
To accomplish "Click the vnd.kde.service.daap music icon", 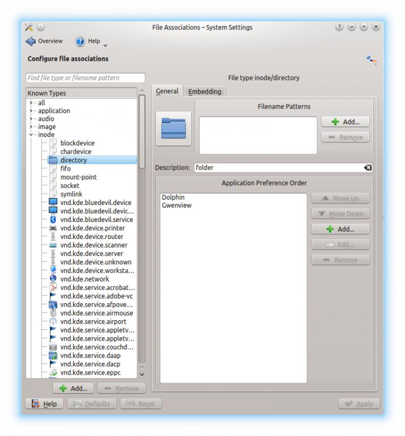I will pos(53,355).
